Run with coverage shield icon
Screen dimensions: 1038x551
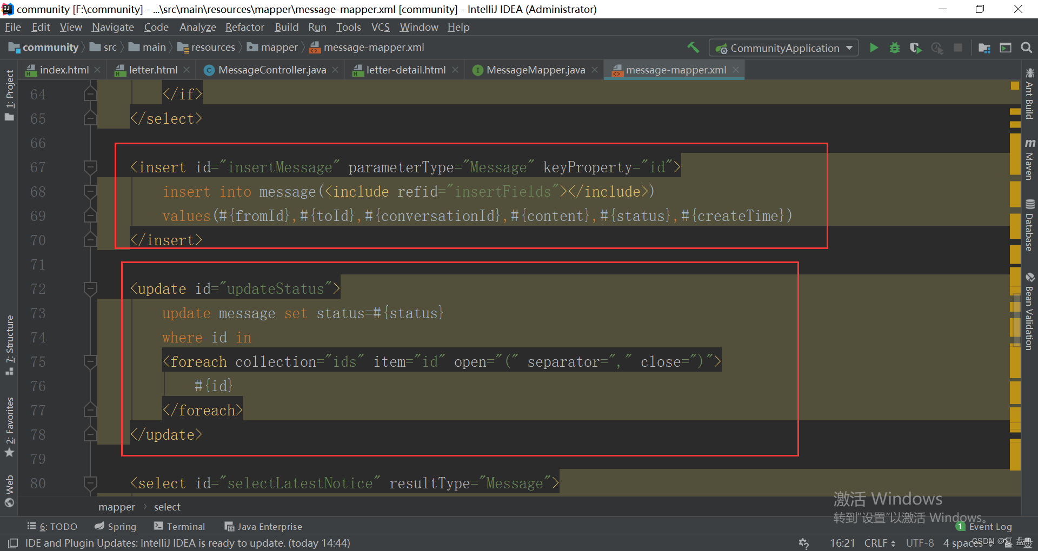[915, 48]
